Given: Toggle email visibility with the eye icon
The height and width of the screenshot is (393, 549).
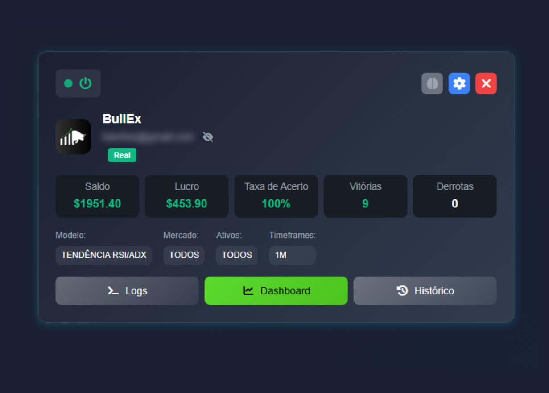Looking at the screenshot, I should (208, 137).
